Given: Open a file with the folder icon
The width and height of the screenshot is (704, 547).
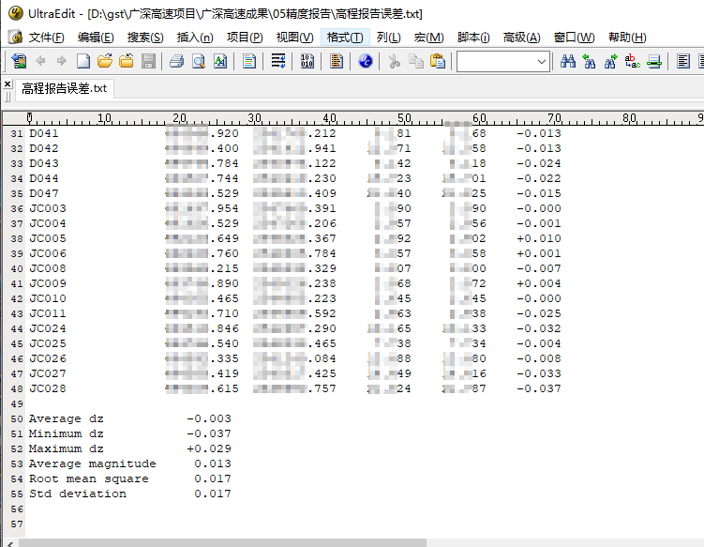Looking at the screenshot, I should [104, 62].
